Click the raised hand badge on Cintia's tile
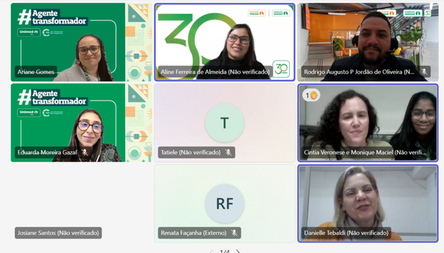 [x=311, y=96]
